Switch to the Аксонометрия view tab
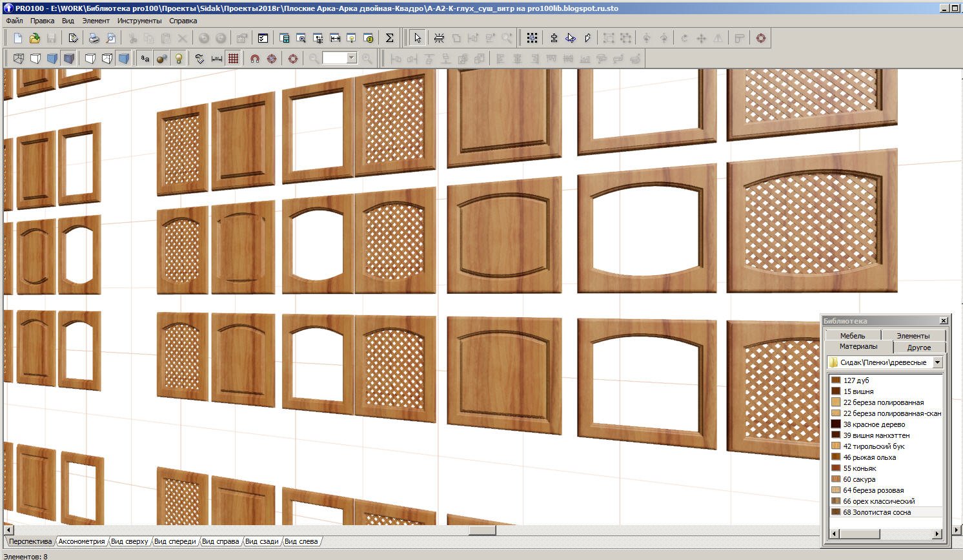Image resolution: width=963 pixels, height=560 pixels. [x=81, y=541]
